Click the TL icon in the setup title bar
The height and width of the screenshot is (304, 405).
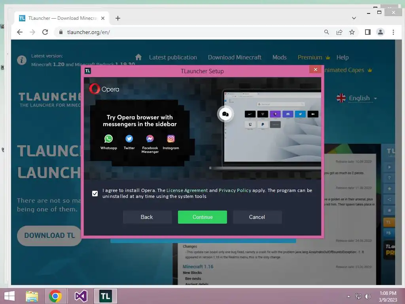click(x=87, y=71)
